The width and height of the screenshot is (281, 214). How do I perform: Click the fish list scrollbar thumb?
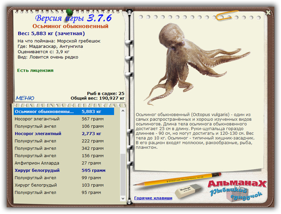pos(123,174)
